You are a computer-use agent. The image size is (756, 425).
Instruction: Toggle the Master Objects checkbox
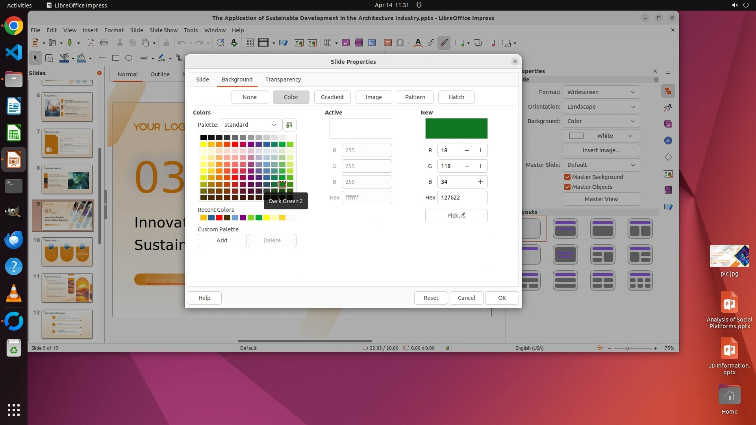[x=567, y=187]
